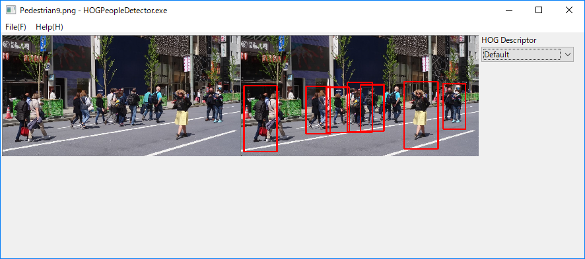585x259 pixels.
Task: Click the orange traffic cone in the original image
Action: pos(8,113)
